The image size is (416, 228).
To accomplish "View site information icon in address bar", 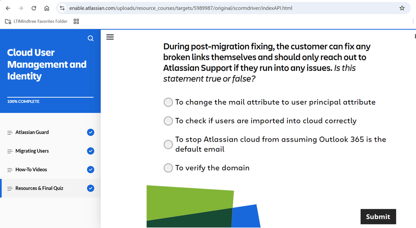I will pos(62,8).
